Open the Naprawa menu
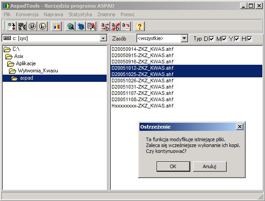The height and width of the screenshot is (201, 265). pyautogui.click(x=54, y=14)
